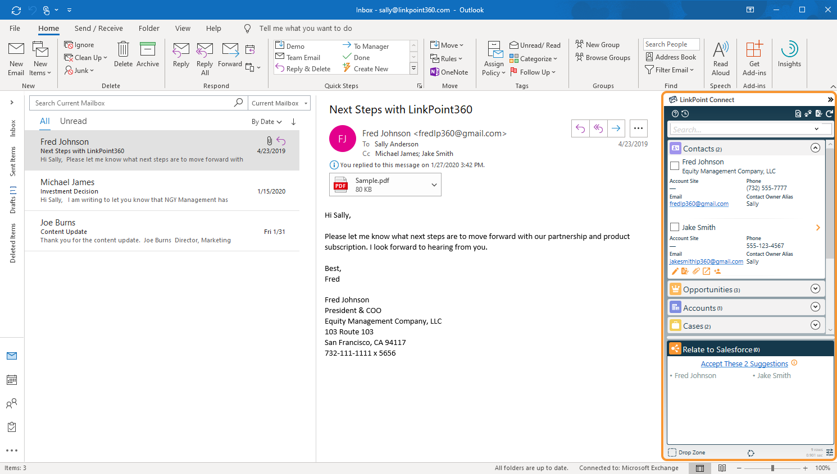This screenshot has height=474, width=837.
Task: Open LinkPoint history clock icon
Action: [x=685, y=114]
